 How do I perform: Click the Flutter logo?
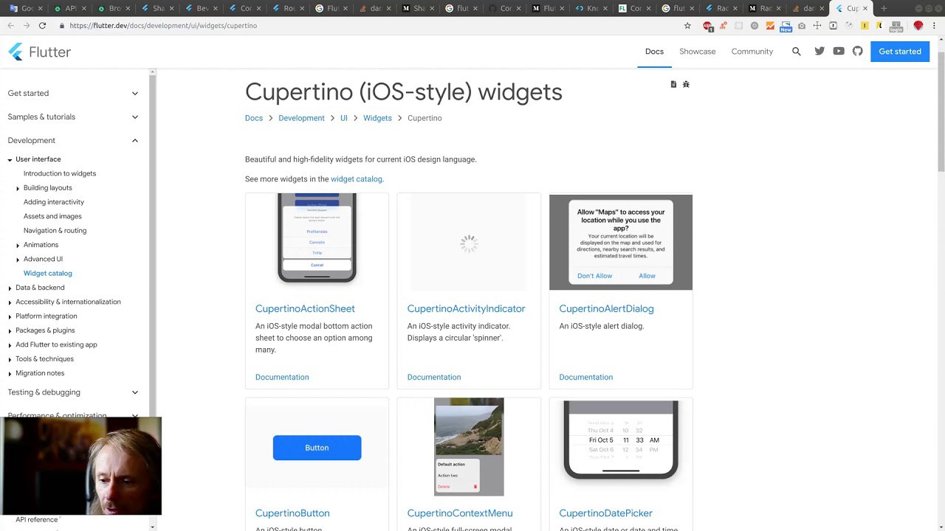(39, 52)
